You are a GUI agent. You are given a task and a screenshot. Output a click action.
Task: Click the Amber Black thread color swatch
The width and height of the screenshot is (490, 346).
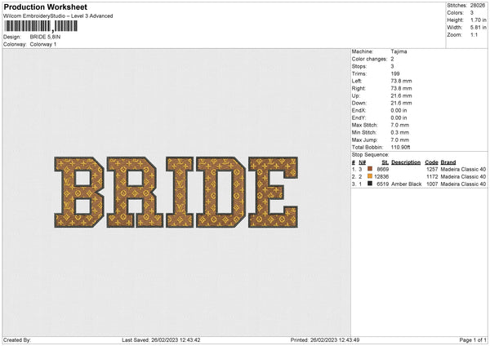(x=370, y=184)
